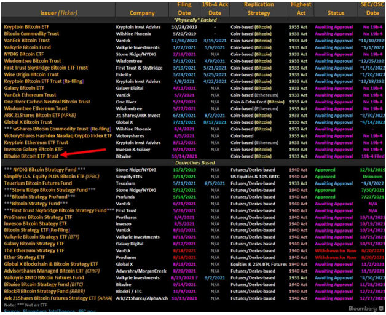The image size is (386, 315).
Task: Select Valkryrie XBTO Bitcoin Futures Fund name
Action: click(44, 277)
